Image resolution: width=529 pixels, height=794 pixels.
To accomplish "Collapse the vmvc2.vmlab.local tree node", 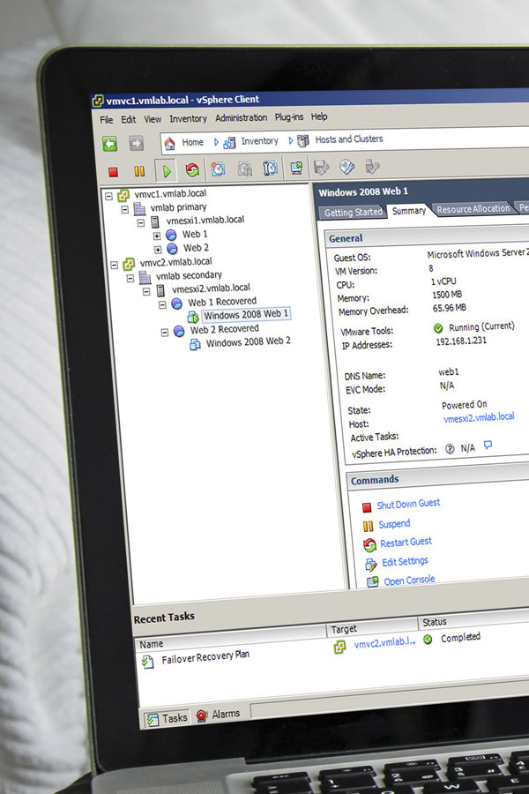I will 115,265.
